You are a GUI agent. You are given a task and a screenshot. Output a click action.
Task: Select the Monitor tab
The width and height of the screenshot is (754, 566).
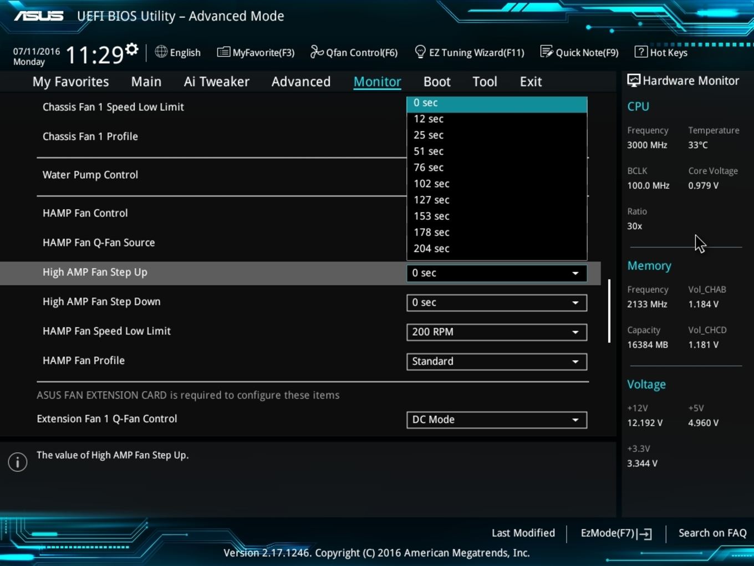tap(378, 82)
